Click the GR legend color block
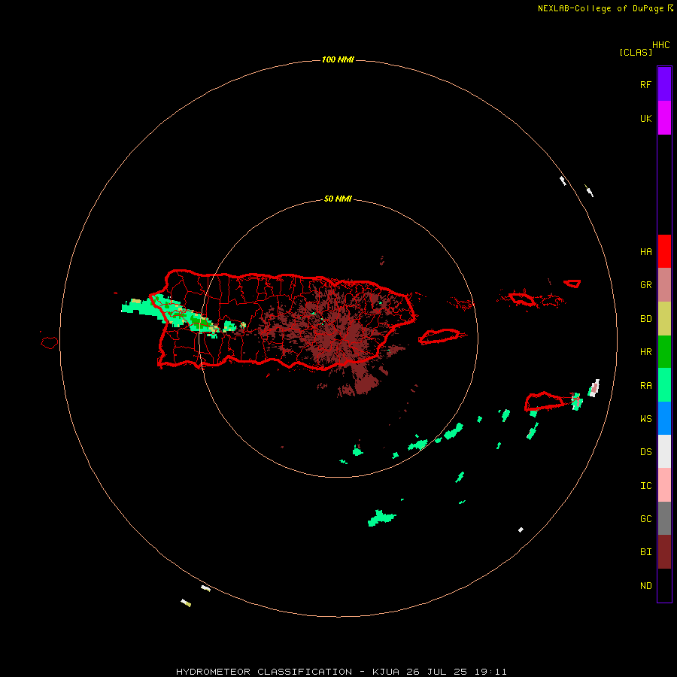Screen dimensions: 677x677 pos(664,284)
